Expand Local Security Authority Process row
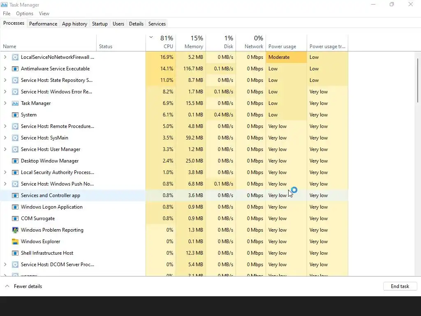Screen dimensions: 421x316 5,172
